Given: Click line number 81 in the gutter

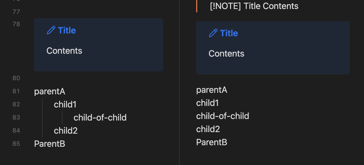Looking at the screenshot, I should point(16,91).
